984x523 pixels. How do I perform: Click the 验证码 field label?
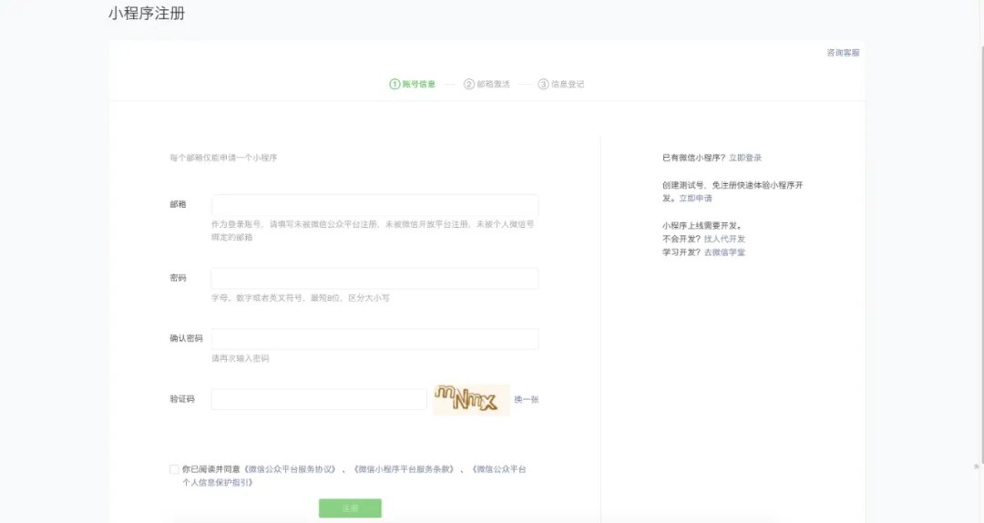coord(182,399)
